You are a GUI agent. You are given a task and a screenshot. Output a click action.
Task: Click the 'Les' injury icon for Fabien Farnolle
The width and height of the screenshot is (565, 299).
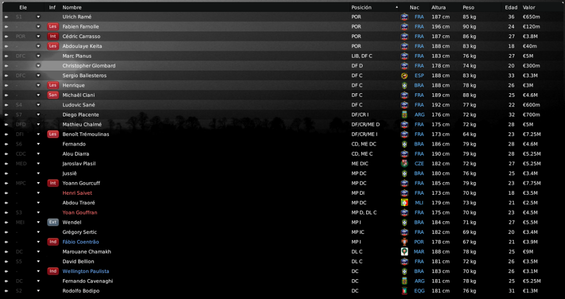(x=52, y=26)
